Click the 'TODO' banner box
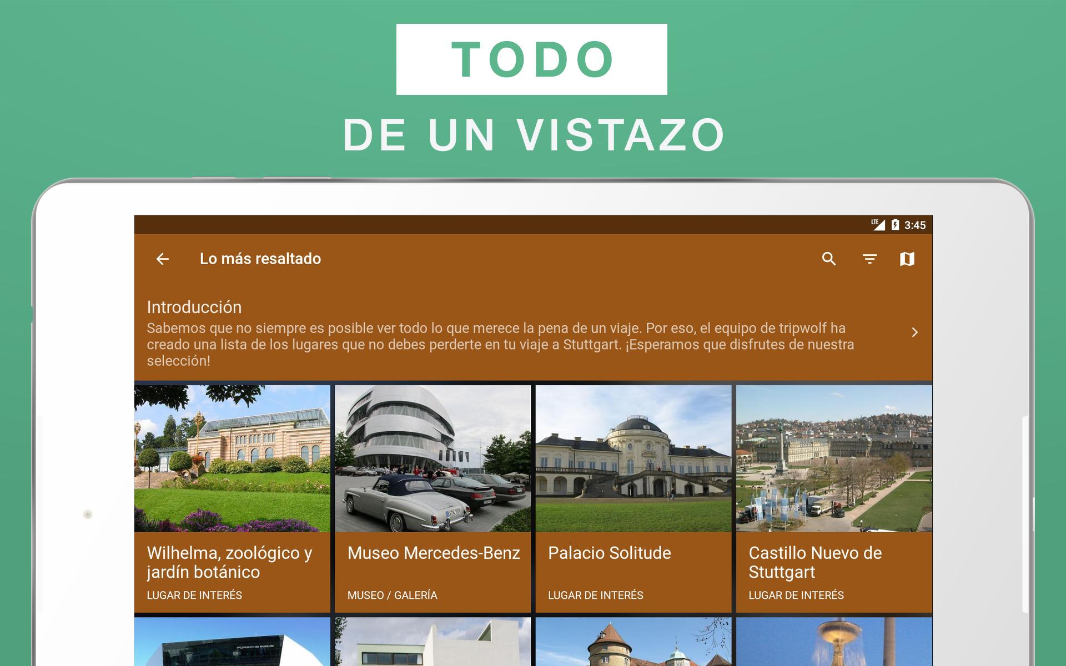The height and width of the screenshot is (666, 1066). click(x=532, y=59)
